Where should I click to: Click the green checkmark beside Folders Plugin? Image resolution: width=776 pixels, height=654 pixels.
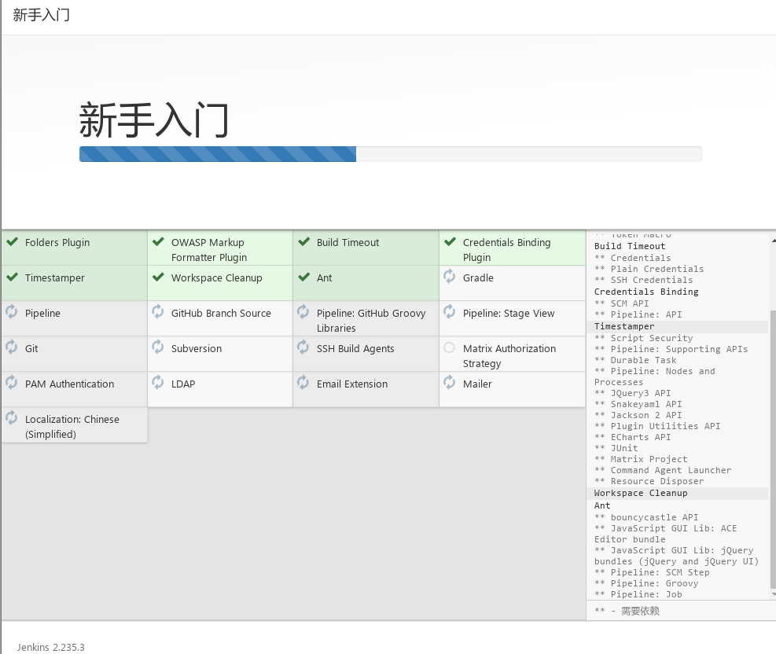pyautogui.click(x=12, y=242)
